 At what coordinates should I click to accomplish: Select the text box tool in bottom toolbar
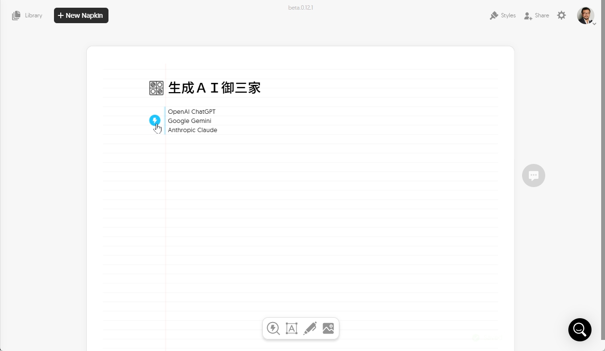[x=292, y=328]
